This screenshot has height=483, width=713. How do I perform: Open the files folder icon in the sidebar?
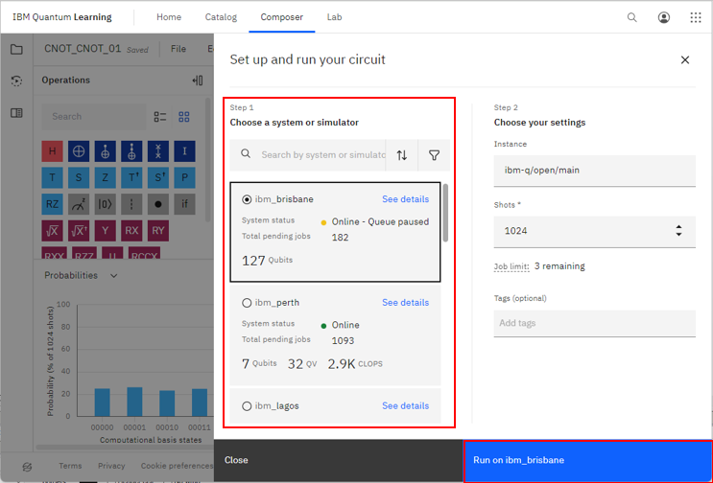(16, 49)
